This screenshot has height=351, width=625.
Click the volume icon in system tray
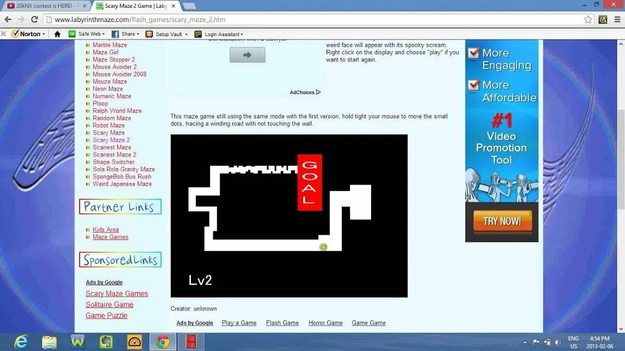558,342
